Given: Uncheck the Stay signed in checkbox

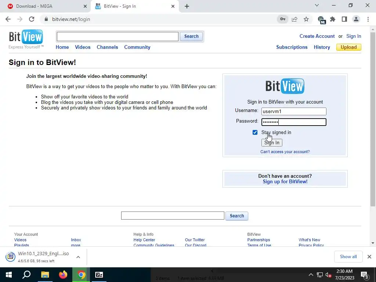Looking at the screenshot, I should click(255, 132).
